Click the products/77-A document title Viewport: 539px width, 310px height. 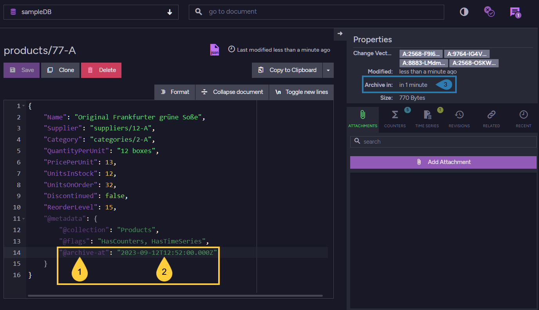(x=40, y=50)
